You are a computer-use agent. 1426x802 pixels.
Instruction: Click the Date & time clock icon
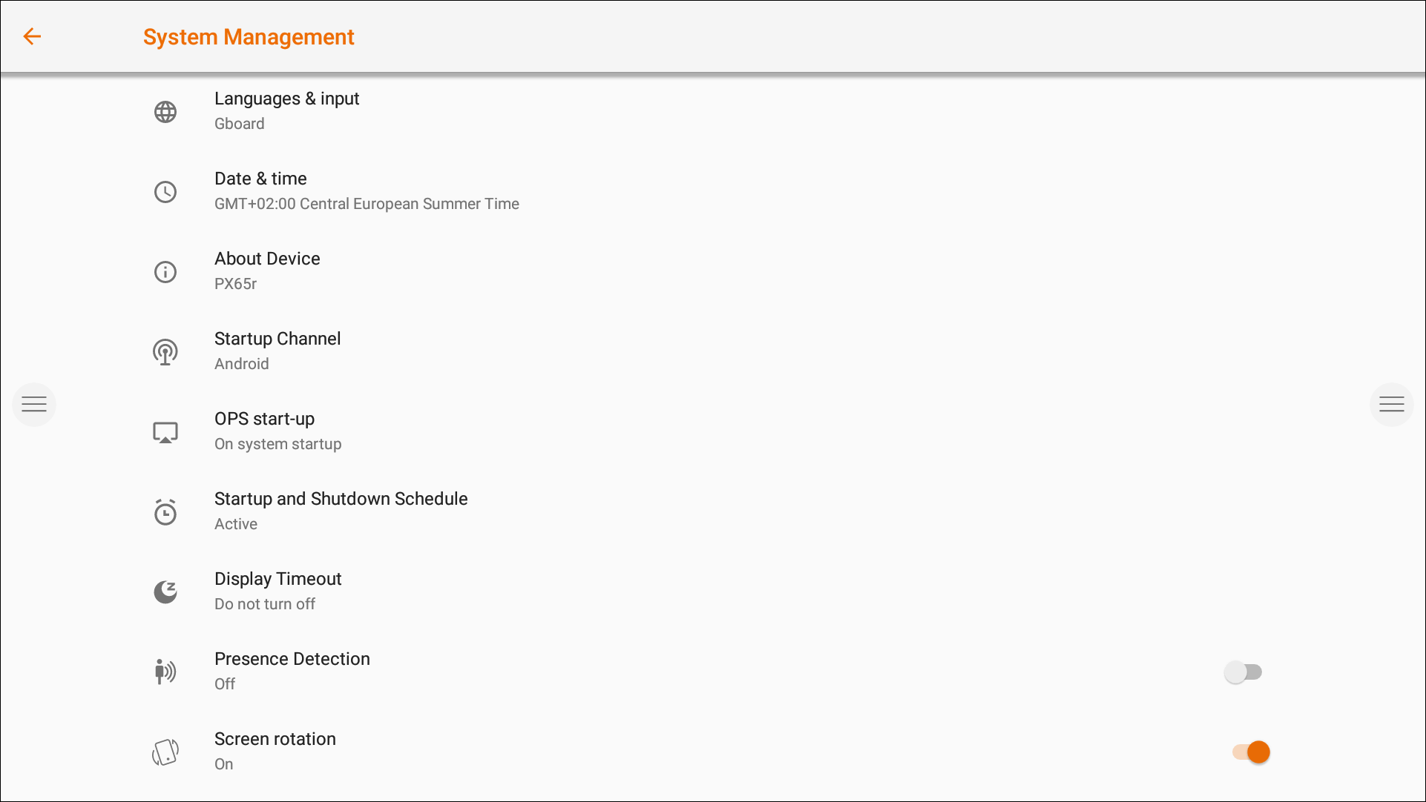tap(165, 192)
